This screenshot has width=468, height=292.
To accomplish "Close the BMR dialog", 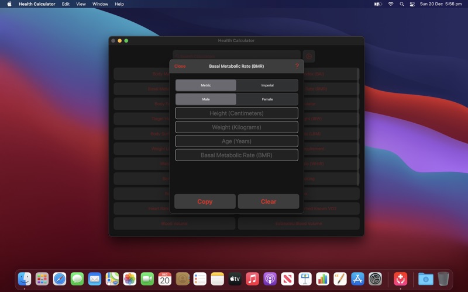I will click(180, 66).
